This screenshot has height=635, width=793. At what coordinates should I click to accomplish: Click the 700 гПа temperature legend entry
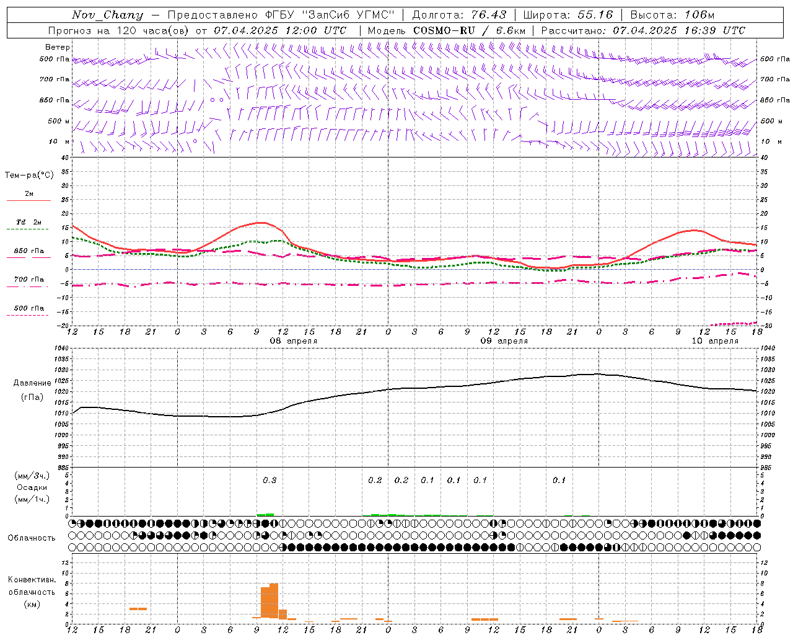click(28, 280)
